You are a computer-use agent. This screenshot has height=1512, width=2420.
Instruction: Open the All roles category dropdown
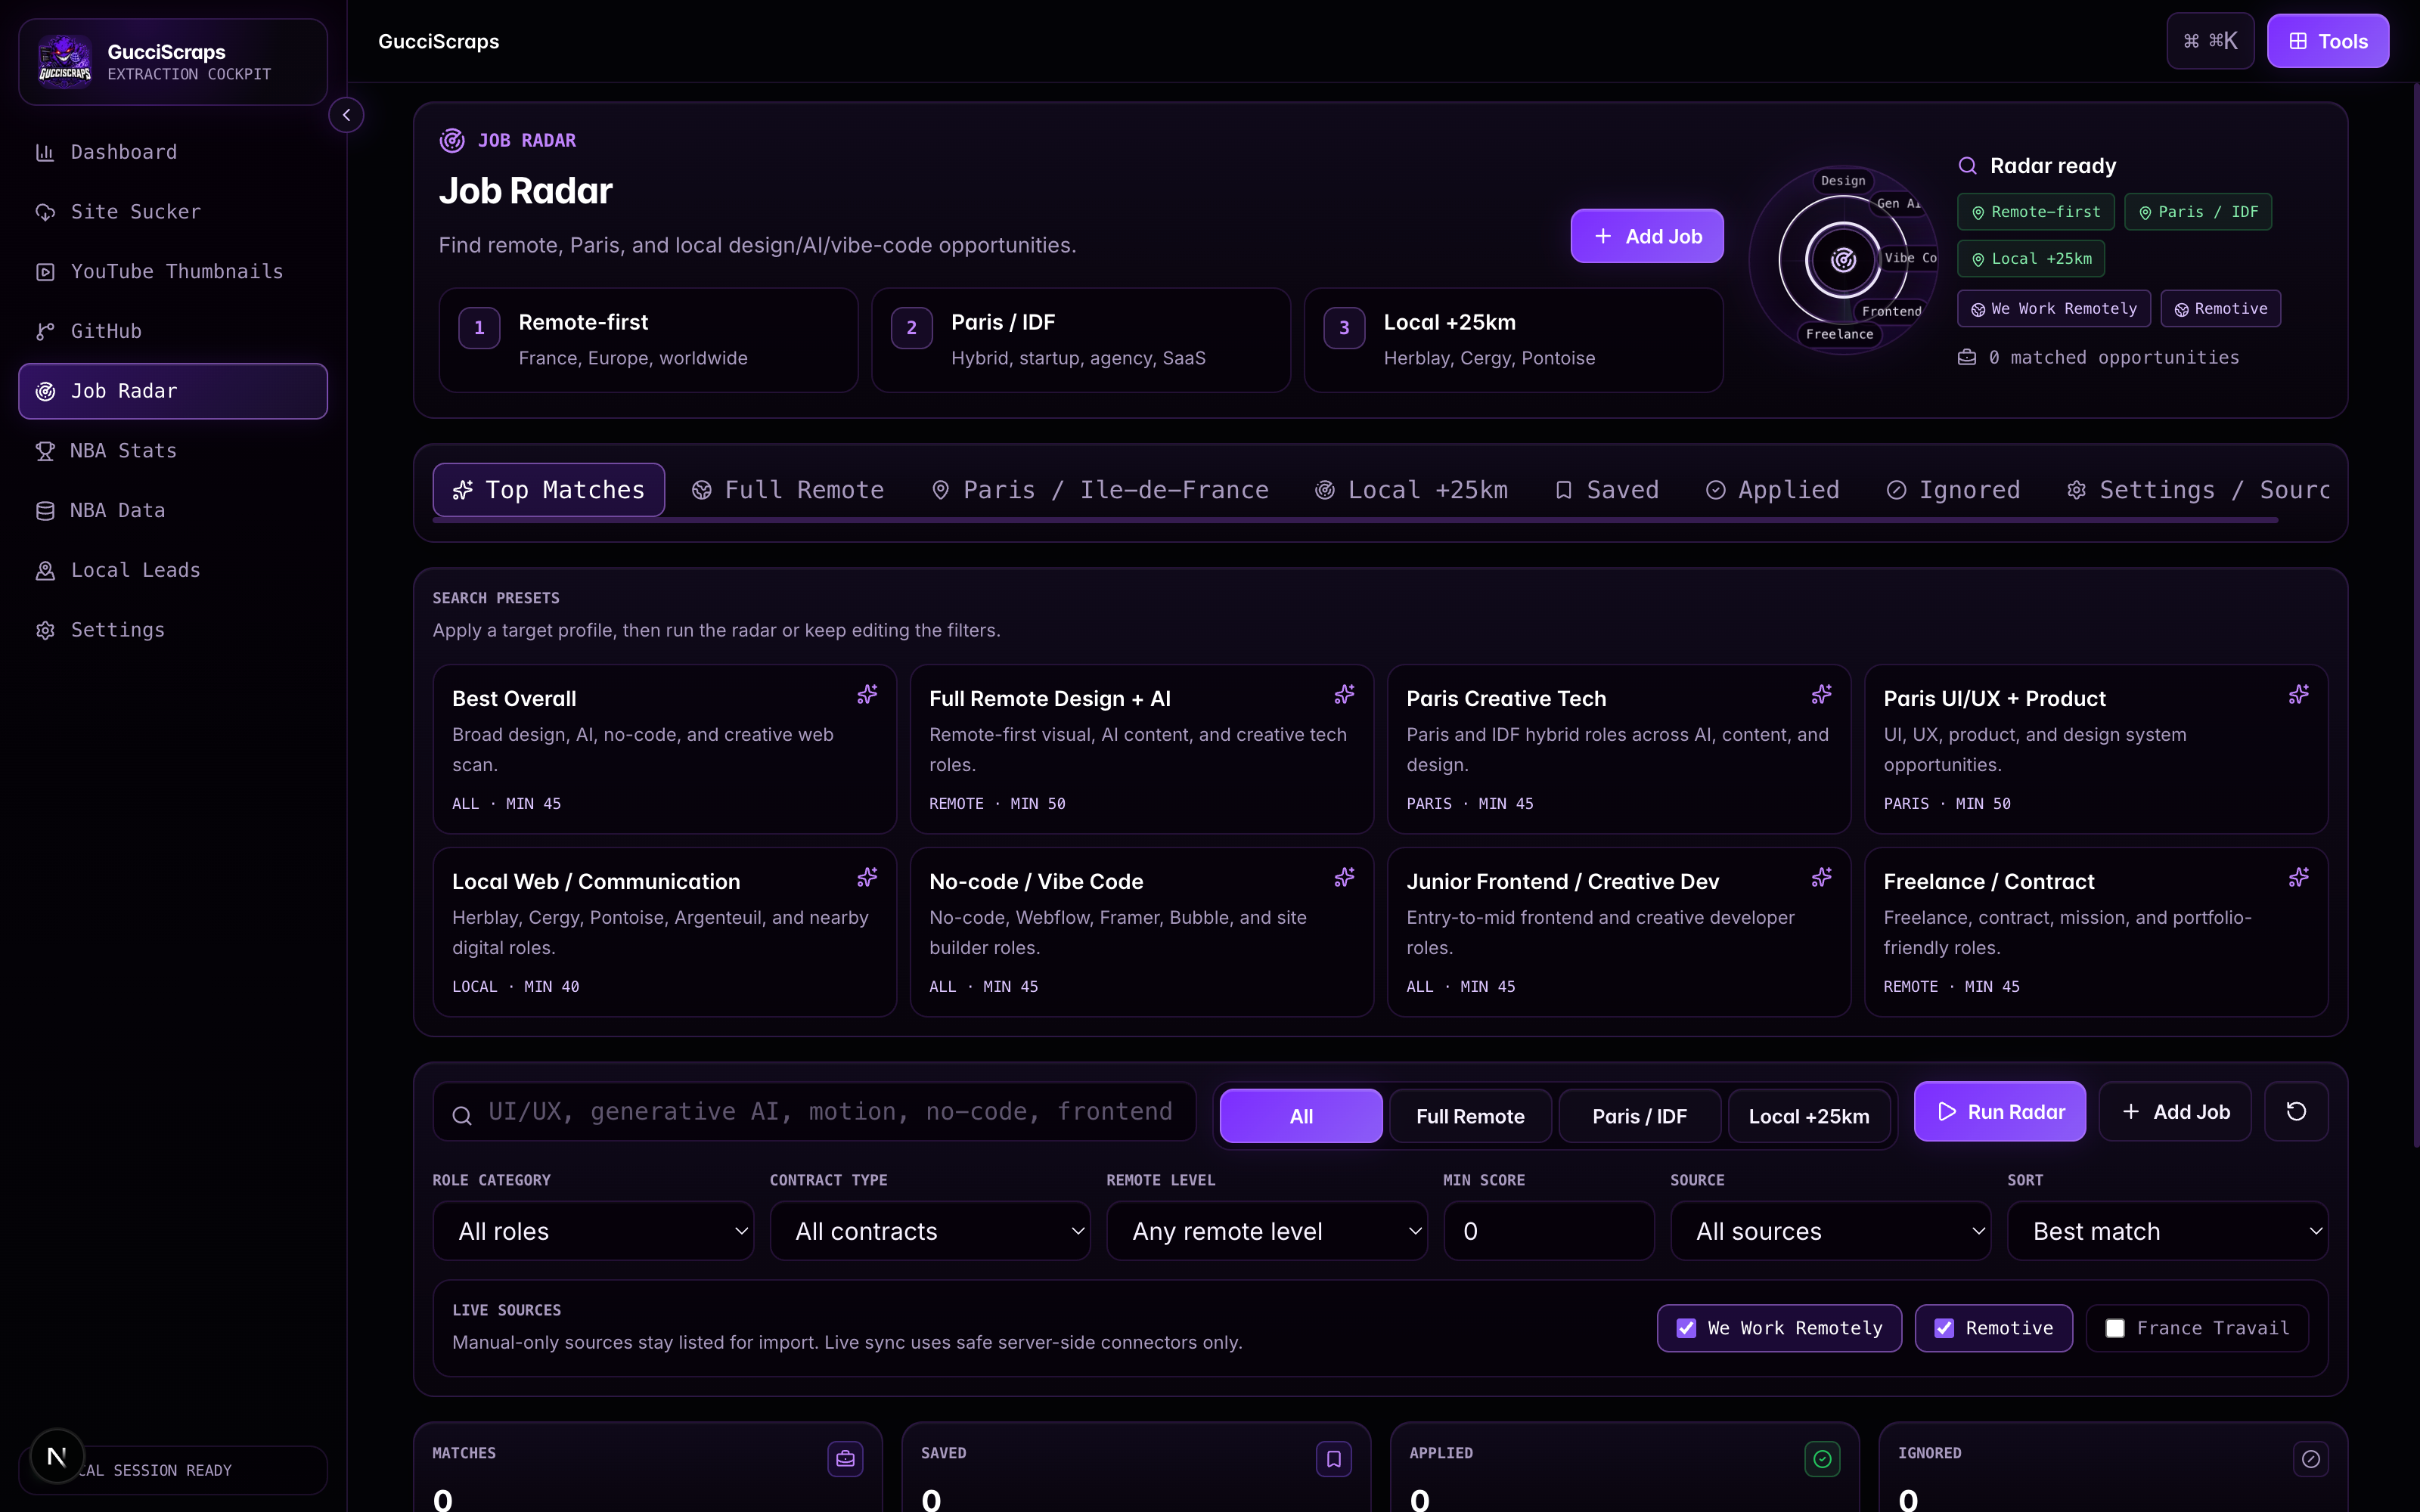tap(593, 1231)
